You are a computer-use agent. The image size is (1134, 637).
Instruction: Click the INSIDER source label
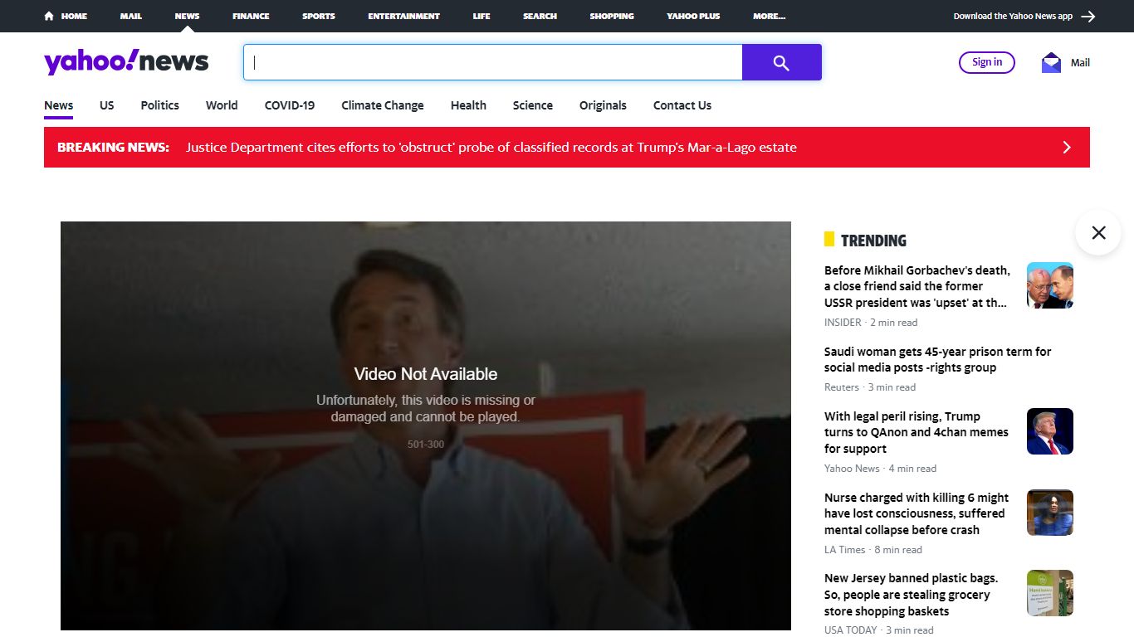click(843, 323)
